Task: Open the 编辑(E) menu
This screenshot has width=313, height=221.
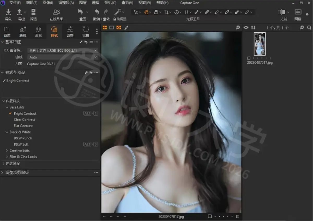Action: click(32, 3)
